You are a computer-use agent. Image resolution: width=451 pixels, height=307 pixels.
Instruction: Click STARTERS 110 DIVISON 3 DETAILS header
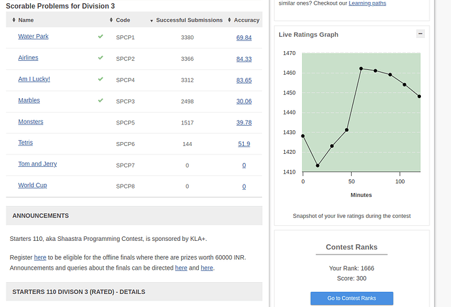(x=134, y=292)
